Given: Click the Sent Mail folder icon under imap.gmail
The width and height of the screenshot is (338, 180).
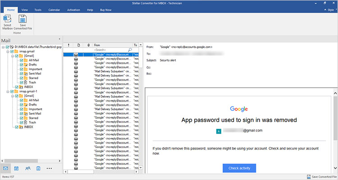Looking at the screenshot, I should (26, 74).
